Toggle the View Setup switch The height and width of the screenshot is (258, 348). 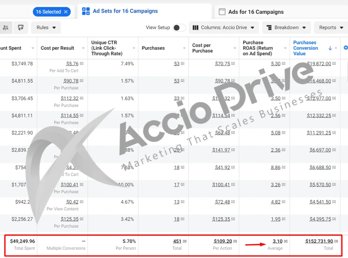[179, 28]
